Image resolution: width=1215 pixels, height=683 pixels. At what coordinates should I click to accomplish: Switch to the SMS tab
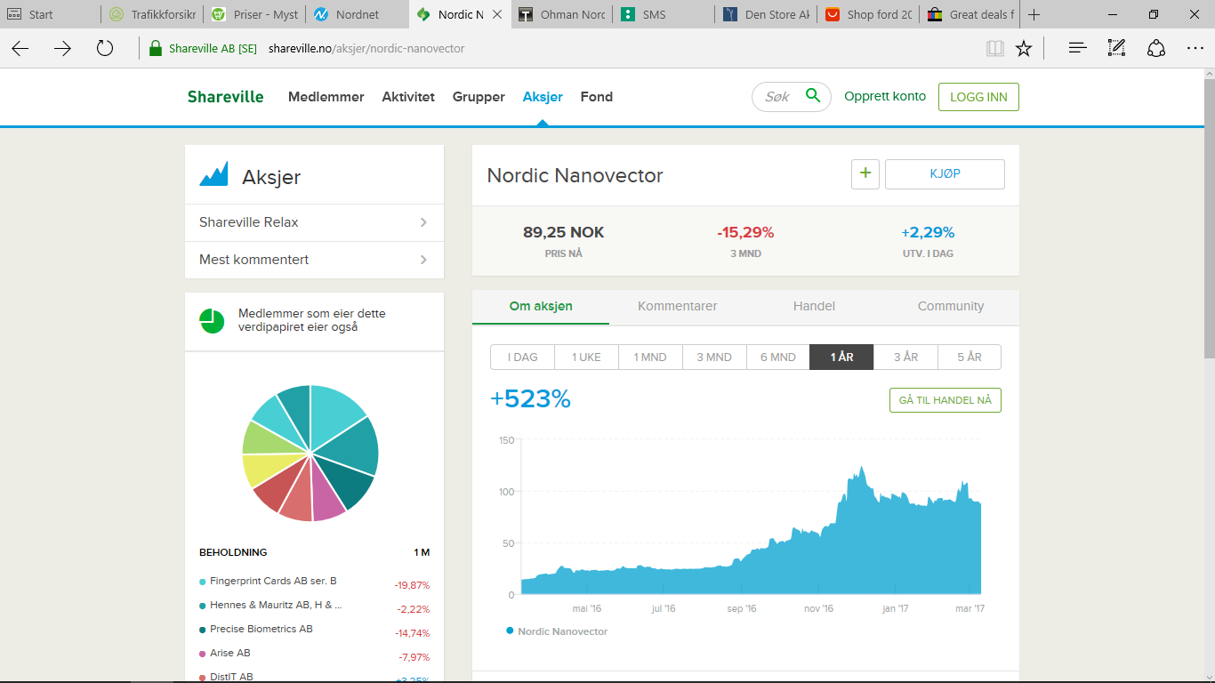point(665,14)
